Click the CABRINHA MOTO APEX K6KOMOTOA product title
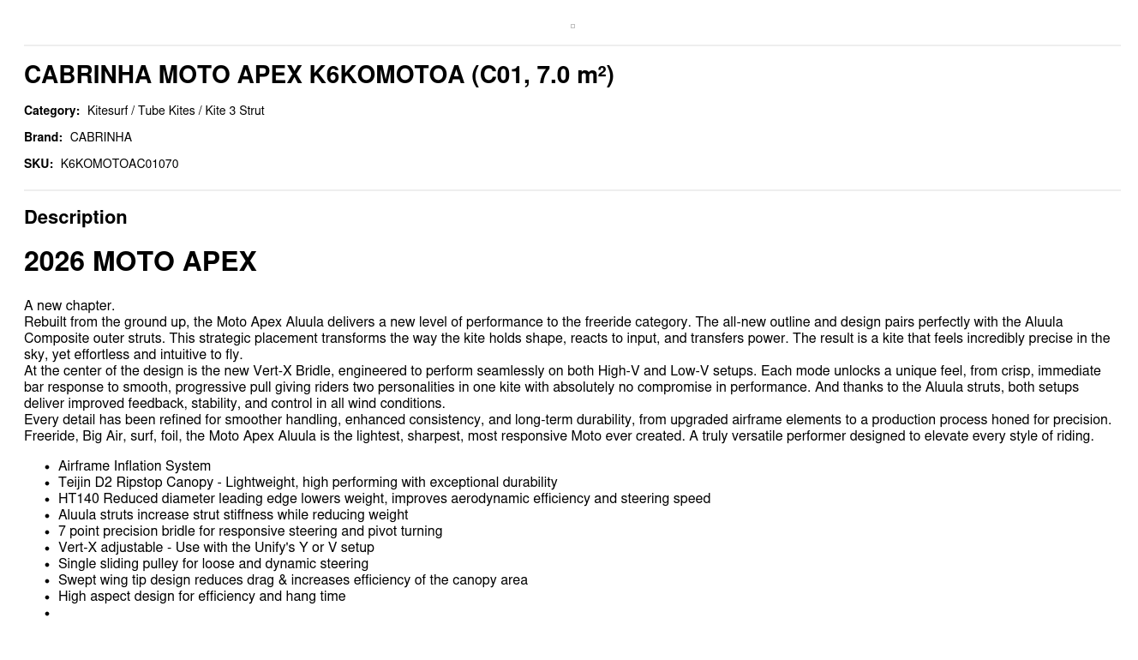The height and width of the screenshot is (660, 1138). pos(319,75)
